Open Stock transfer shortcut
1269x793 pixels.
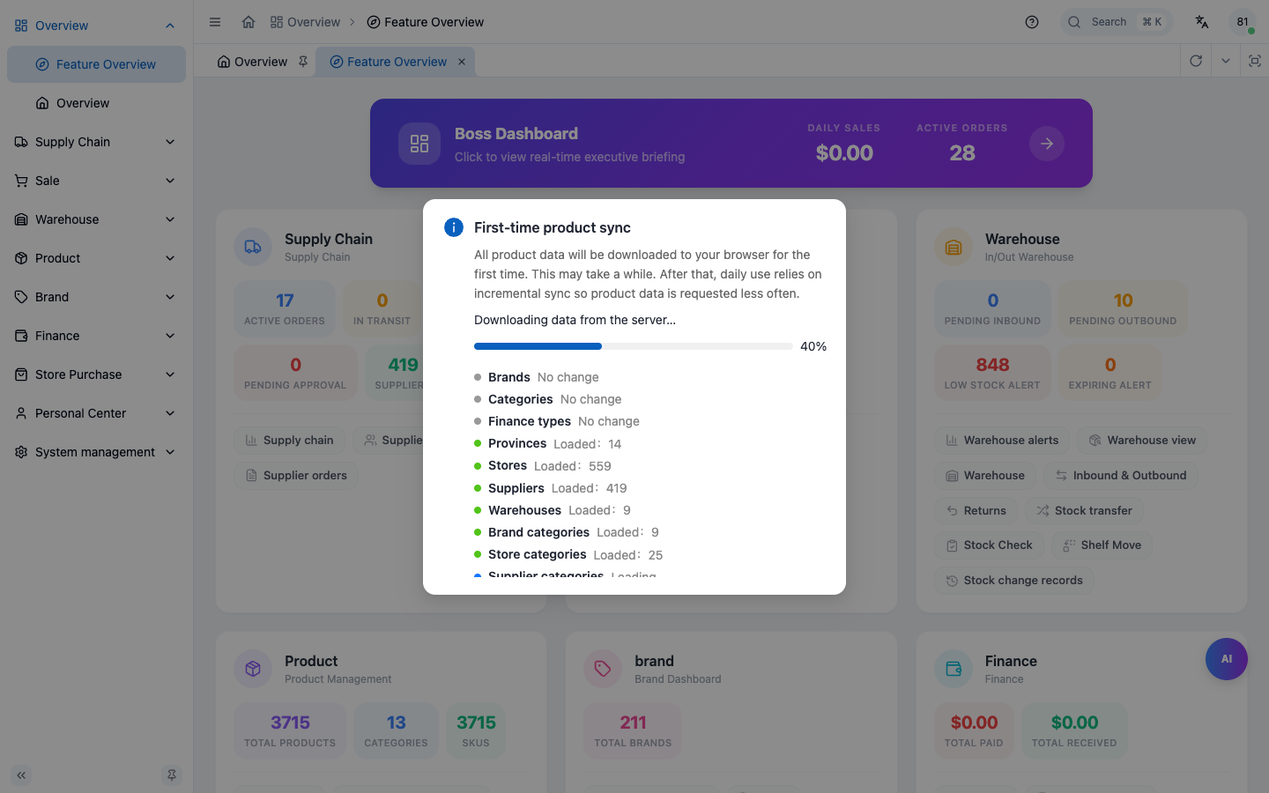coord(1084,510)
